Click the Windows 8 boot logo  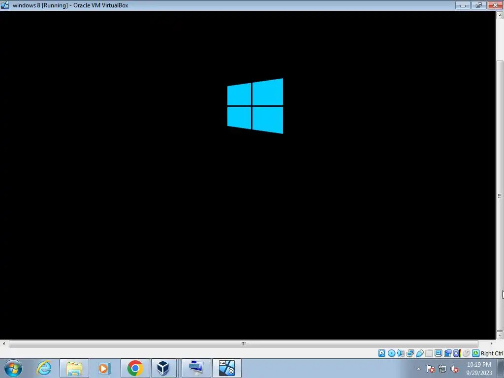click(x=255, y=106)
